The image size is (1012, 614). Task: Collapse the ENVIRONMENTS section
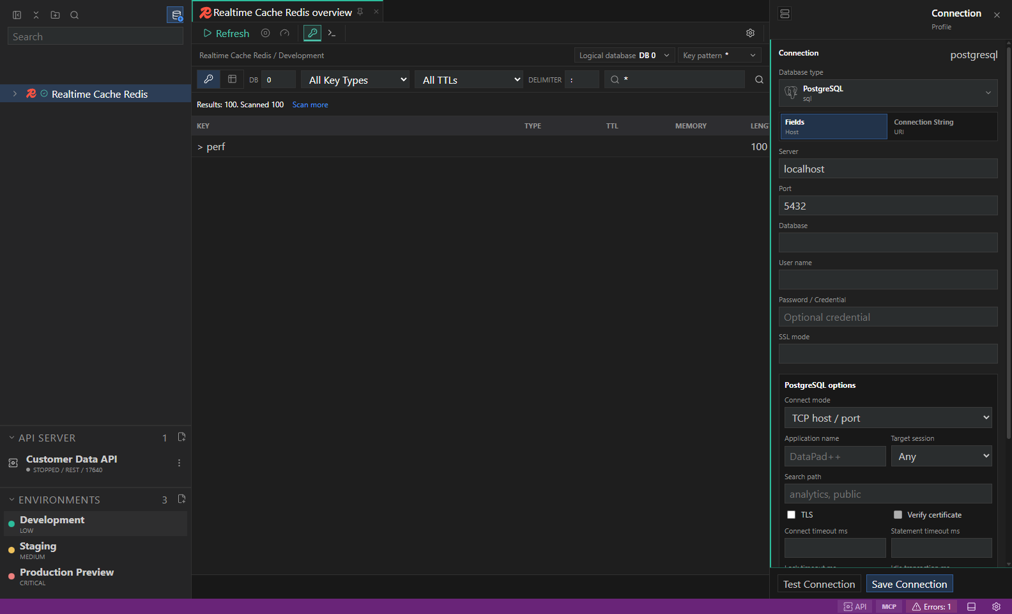pyautogui.click(x=11, y=500)
